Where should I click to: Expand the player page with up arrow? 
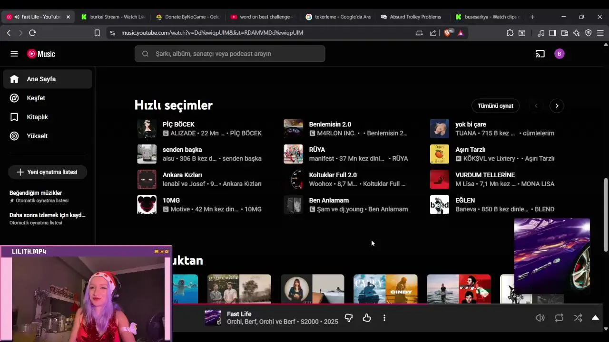point(595,318)
